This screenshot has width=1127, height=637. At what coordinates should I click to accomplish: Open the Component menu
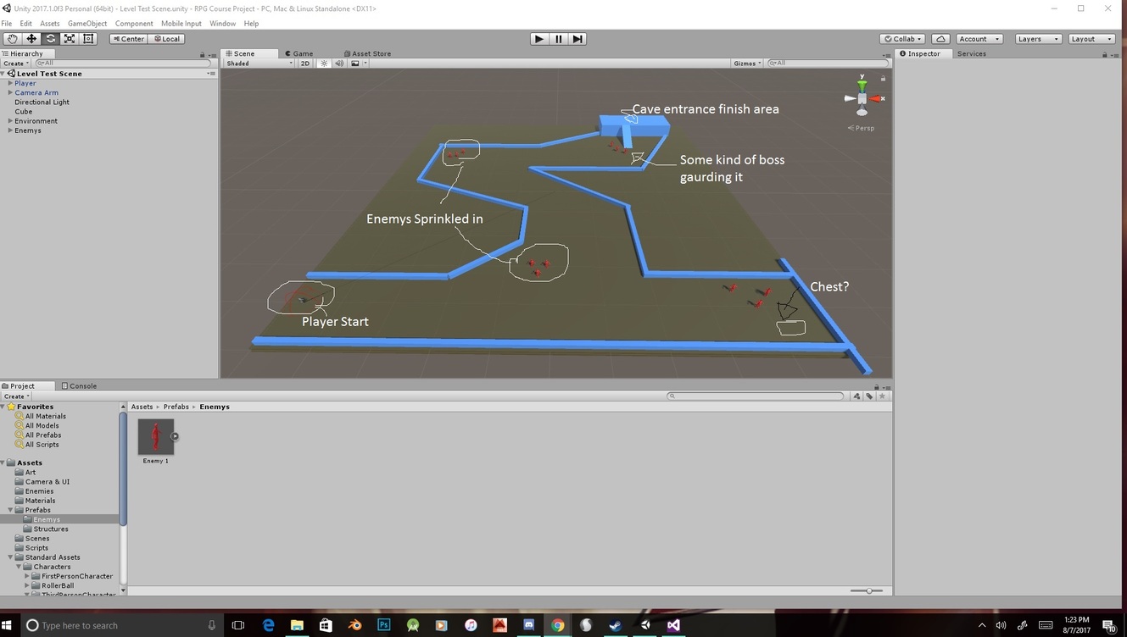coord(134,24)
